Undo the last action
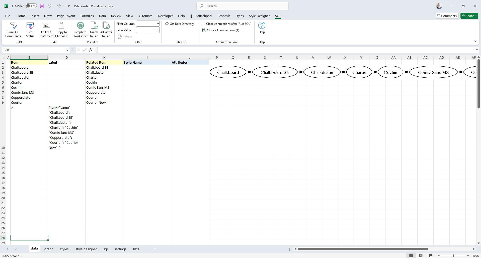 point(49,6)
